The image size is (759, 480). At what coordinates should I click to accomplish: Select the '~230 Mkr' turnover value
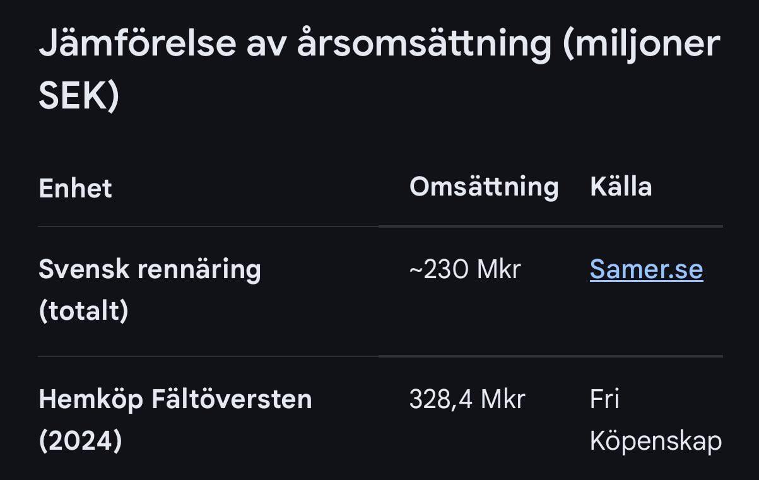[465, 270]
